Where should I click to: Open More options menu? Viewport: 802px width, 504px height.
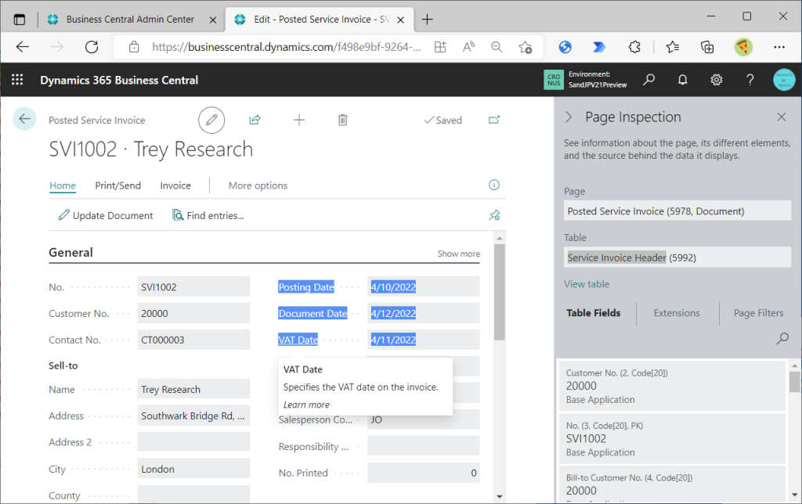[x=258, y=185]
